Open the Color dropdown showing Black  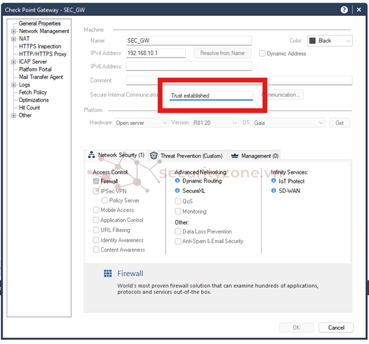(330, 40)
